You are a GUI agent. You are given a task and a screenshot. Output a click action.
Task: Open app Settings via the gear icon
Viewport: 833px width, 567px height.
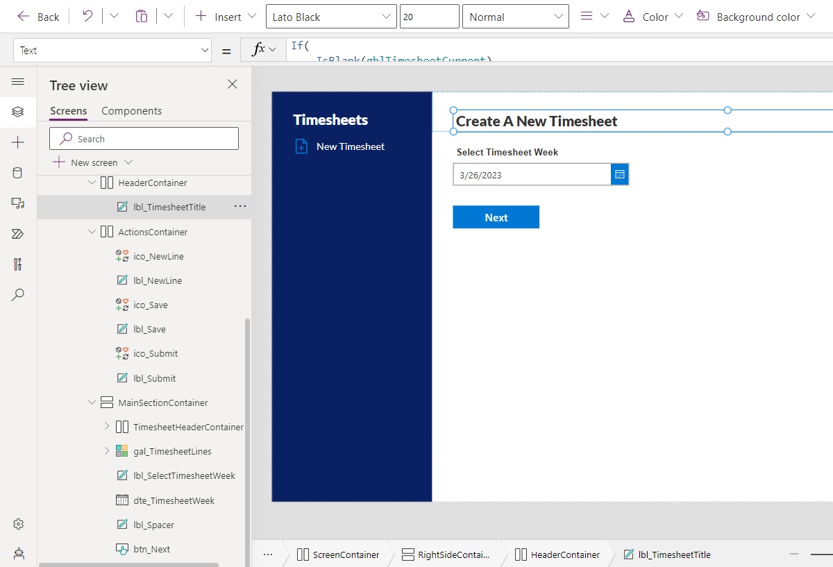click(x=18, y=524)
